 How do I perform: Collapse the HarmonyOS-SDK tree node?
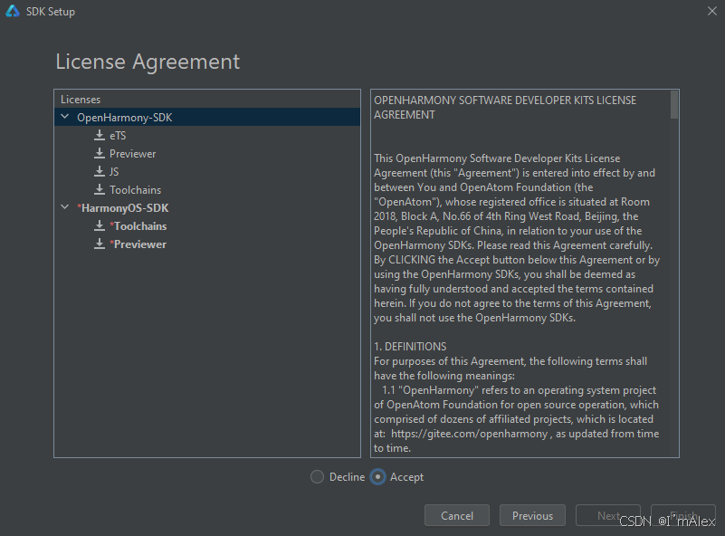tap(65, 207)
